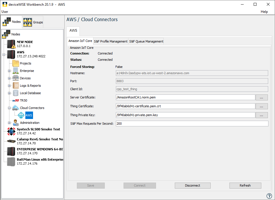The width and height of the screenshot is (275, 200).
Task: Click the 172.27.14.176 address text
Action: click(27, 163)
